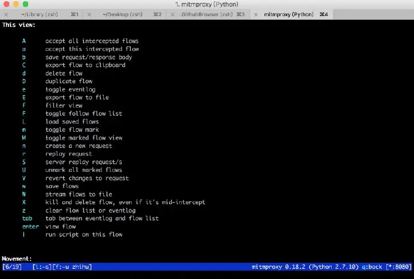Click the 'tab' key label
This screenshot has height=279, width=414.
click(x=27, y=219)
